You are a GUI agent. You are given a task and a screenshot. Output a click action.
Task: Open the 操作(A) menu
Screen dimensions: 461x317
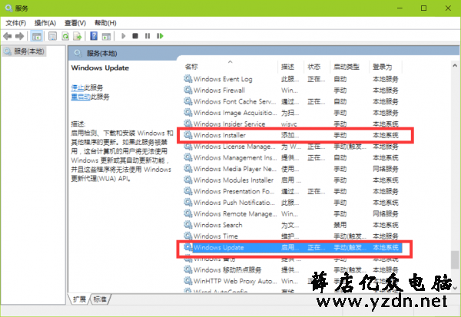(45, 23)
